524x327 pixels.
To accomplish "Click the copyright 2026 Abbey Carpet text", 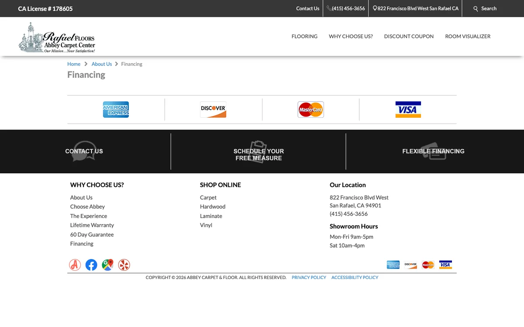I will (216, 278).
